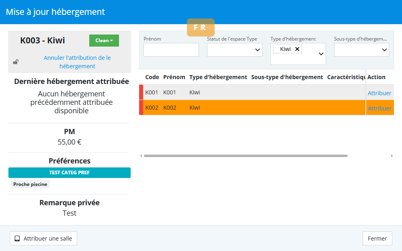Expand Statut de l'espace Type dropdown
The width and height of the screenshot is (402, 251).
tap(234, 50)
